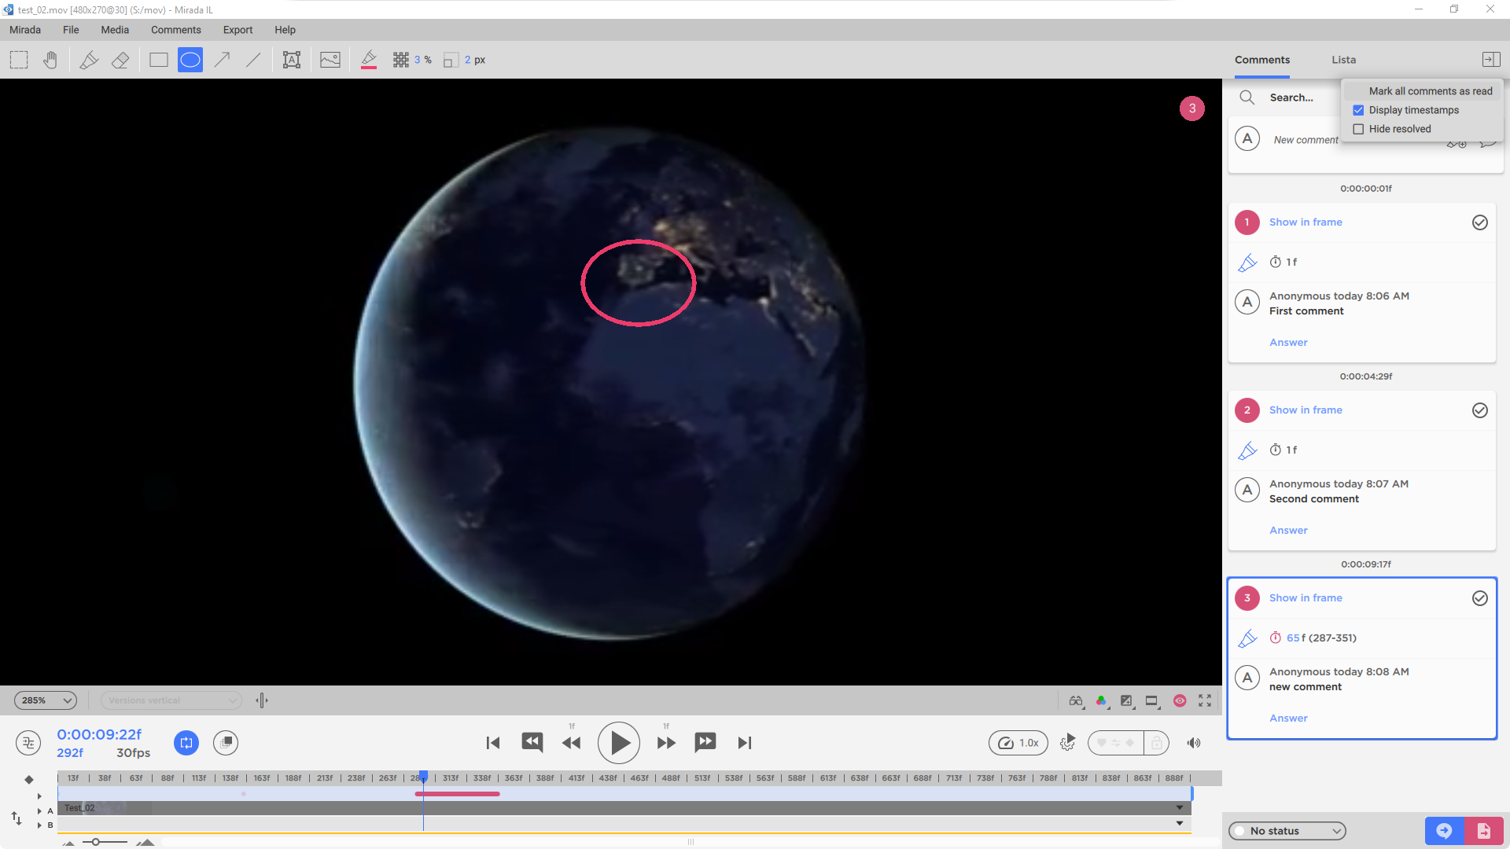
Task: Expand track A disclosure triangle
Action: (x=39, y=811)
